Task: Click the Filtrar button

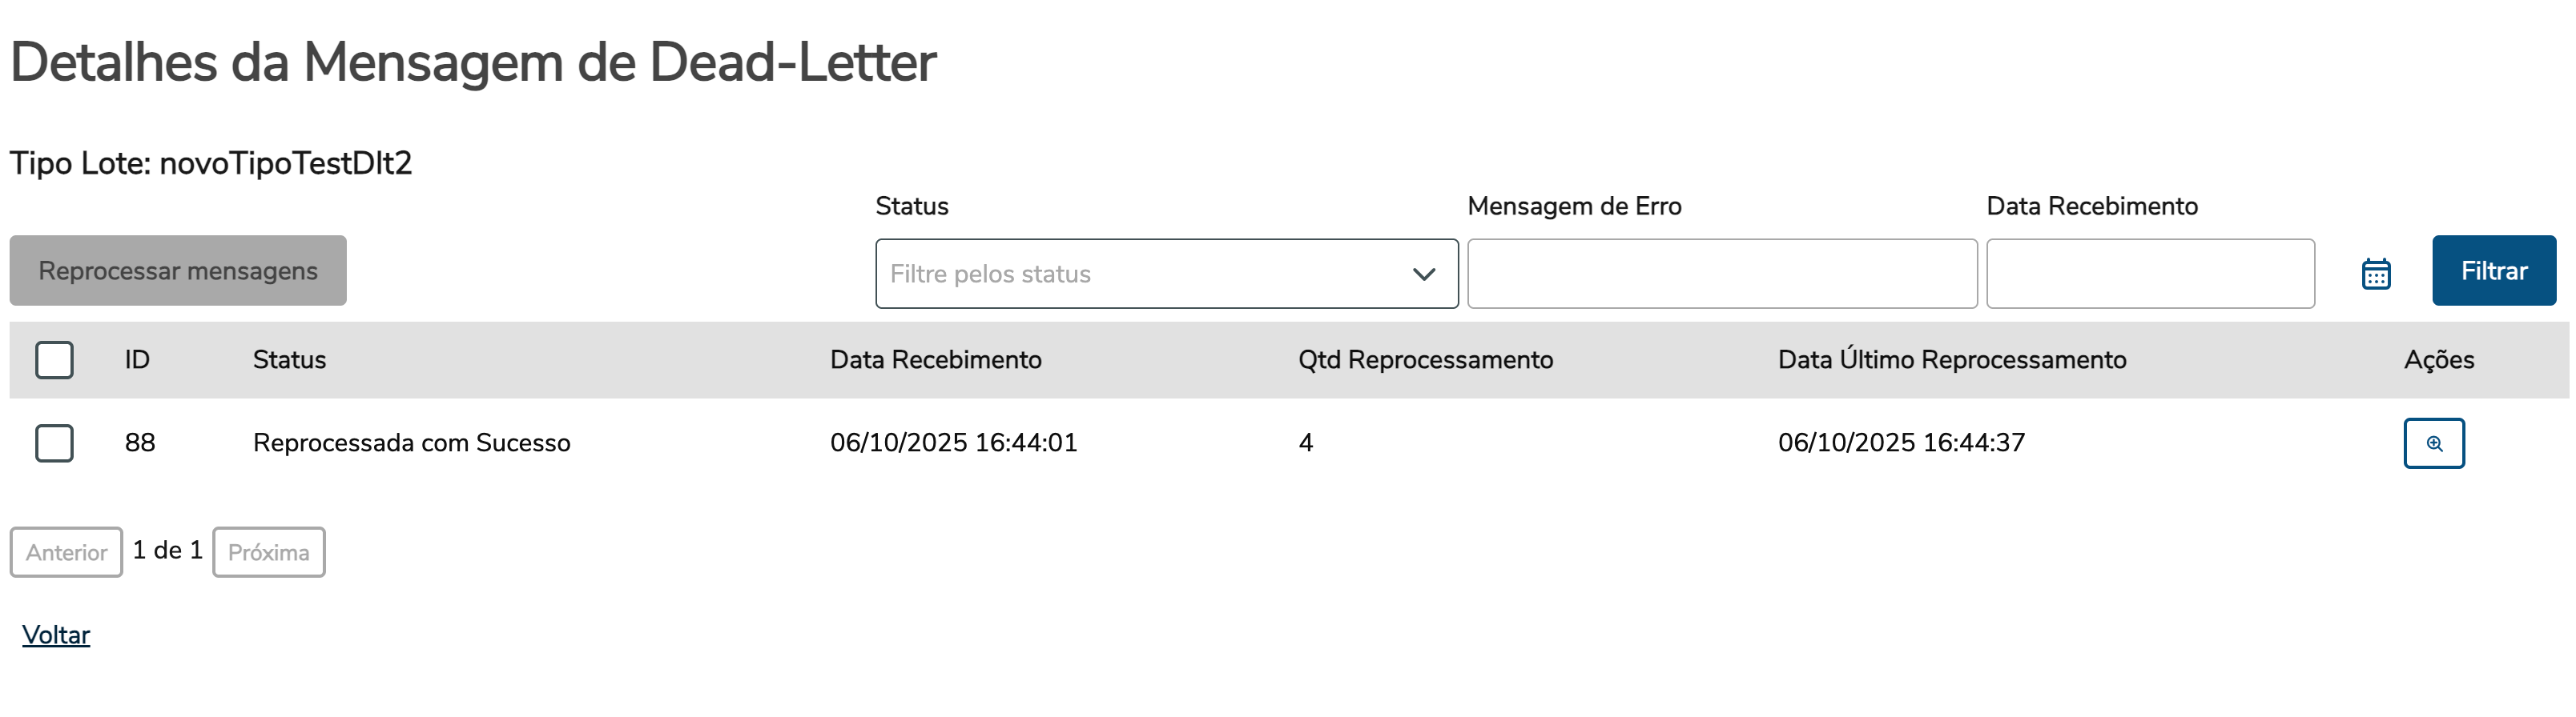Action: tap(2493, 270)
